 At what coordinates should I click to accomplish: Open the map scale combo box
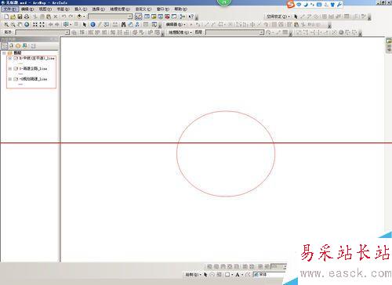[110, 16]
